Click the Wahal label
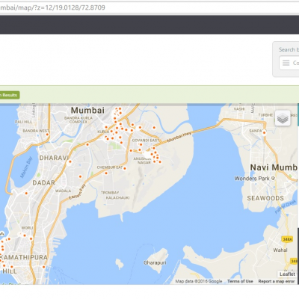299x299 pixels. pyautogui.click(x=280, y=250)
